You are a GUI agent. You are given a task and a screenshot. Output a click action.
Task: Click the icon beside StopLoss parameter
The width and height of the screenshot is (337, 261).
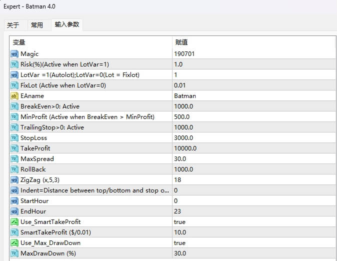(x=14, y=138)
